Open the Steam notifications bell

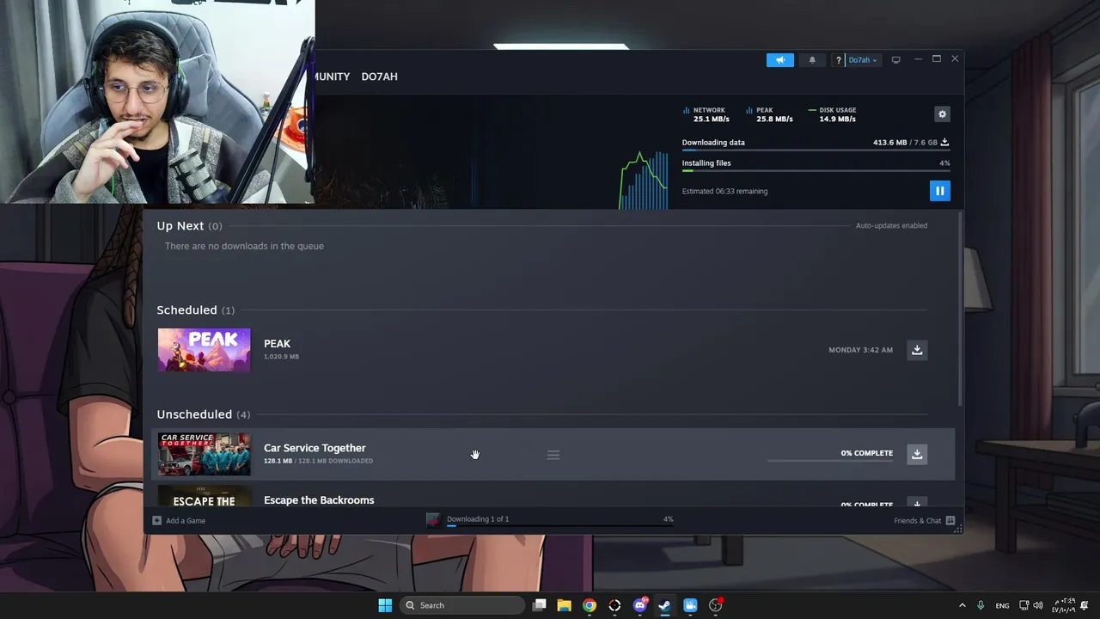click(x=812, y=60)
